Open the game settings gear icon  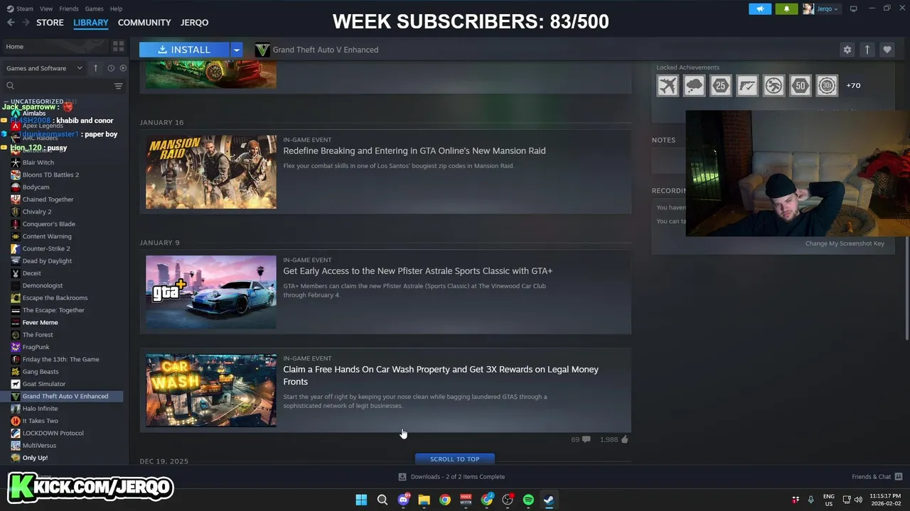[847, 50]
